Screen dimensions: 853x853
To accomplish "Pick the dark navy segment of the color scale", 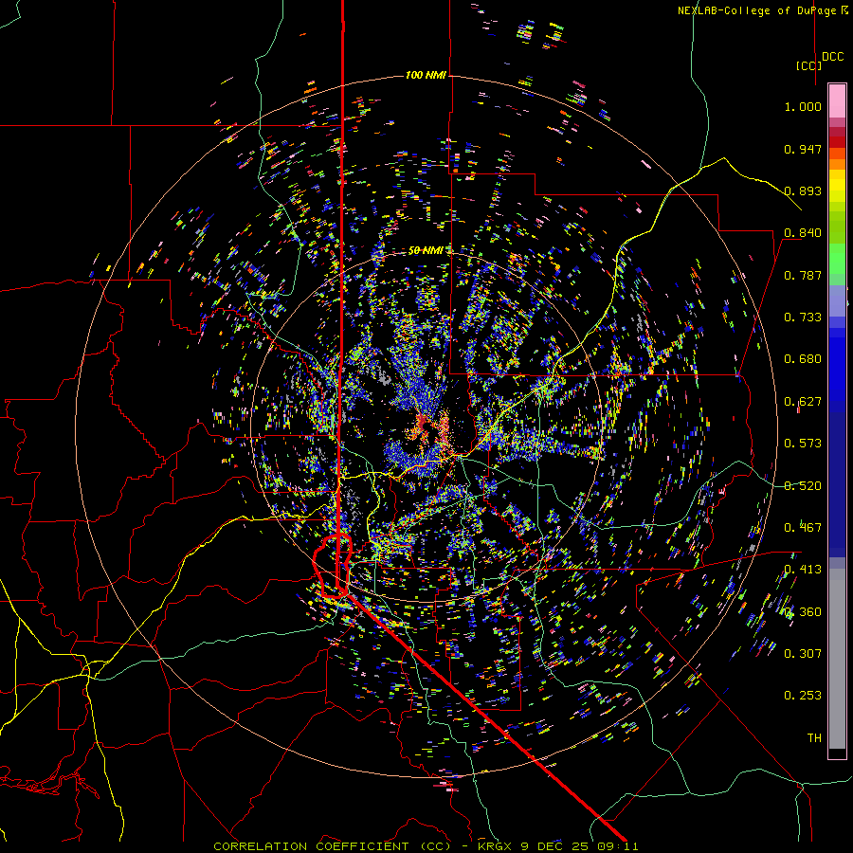I will pyautogui.click(x=837, y=484).
